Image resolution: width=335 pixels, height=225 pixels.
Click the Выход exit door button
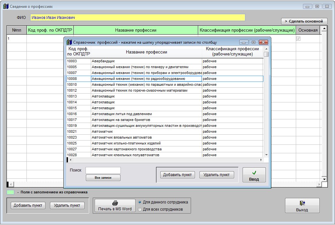point(302,206)
